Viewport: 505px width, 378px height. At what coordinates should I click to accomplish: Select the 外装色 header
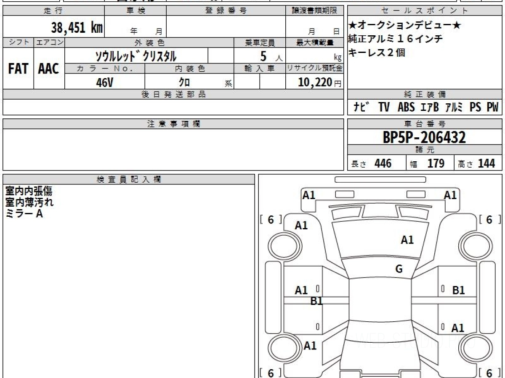tap(149, 42)
